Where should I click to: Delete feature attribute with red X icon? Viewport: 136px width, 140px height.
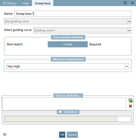pos(130,106)
